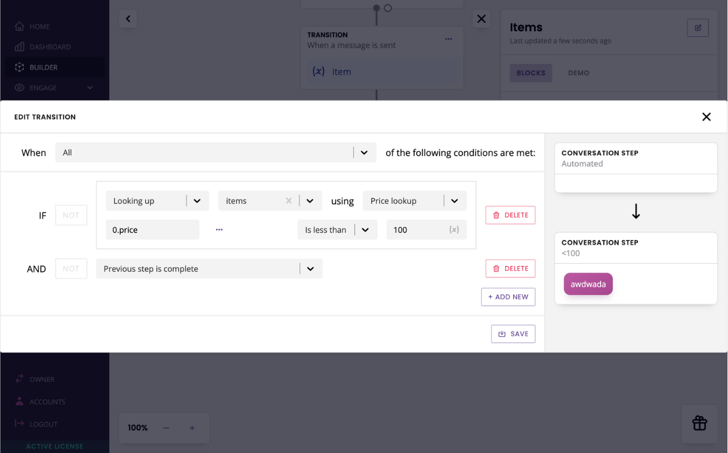Image resolution: width=728 pixels, height=453 pixels.
Task: Toggle NOT on the AND condition
Action: point(71,269)
